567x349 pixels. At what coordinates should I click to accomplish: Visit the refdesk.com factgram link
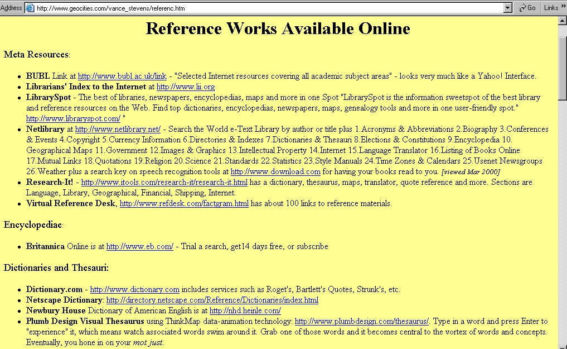[x=184, y=204]
